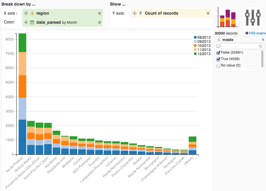This screenshot has height=191, width=266.
Task: Click drag handle icon on Count of records
Action: pos(135,13)
